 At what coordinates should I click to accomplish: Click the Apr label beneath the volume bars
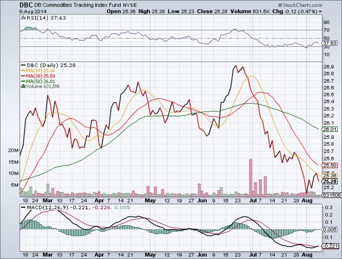pos(99,200)
